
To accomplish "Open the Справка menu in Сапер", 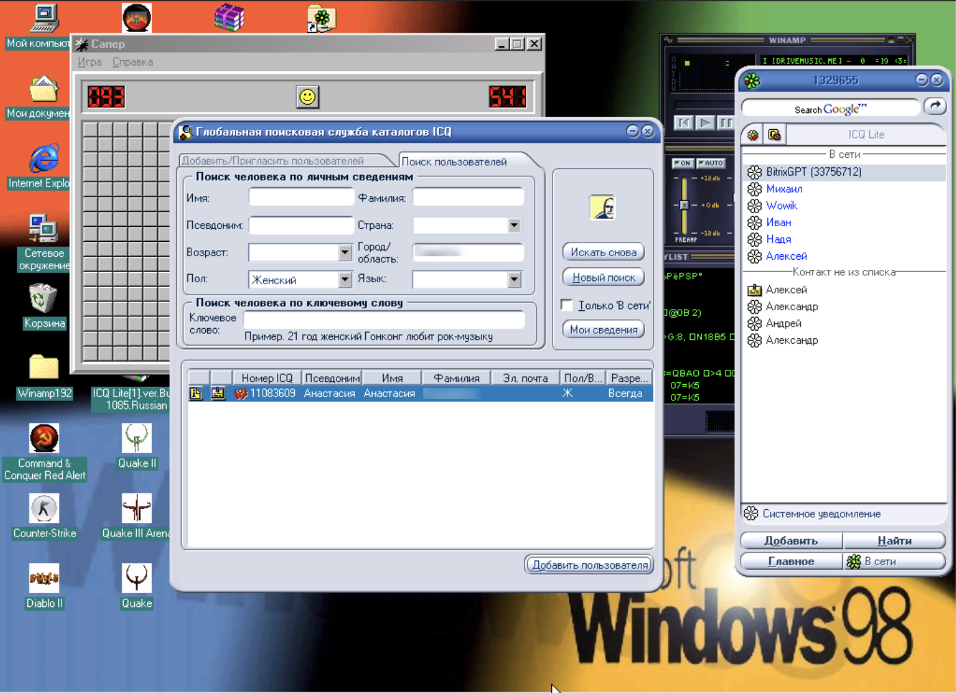I will click(x=133, y=62).
